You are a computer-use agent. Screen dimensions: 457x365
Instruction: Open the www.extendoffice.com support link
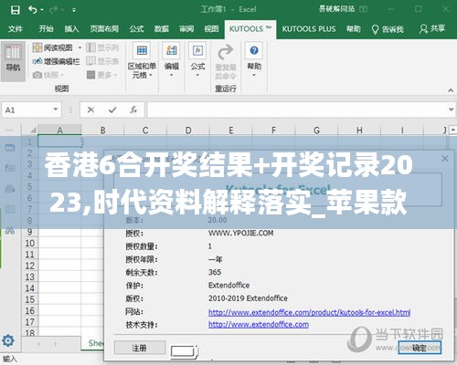259,325
